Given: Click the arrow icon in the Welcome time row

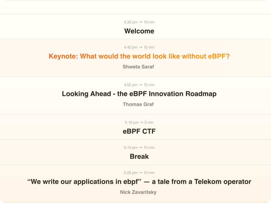Looking at the screenshot, I should point(140,22).
